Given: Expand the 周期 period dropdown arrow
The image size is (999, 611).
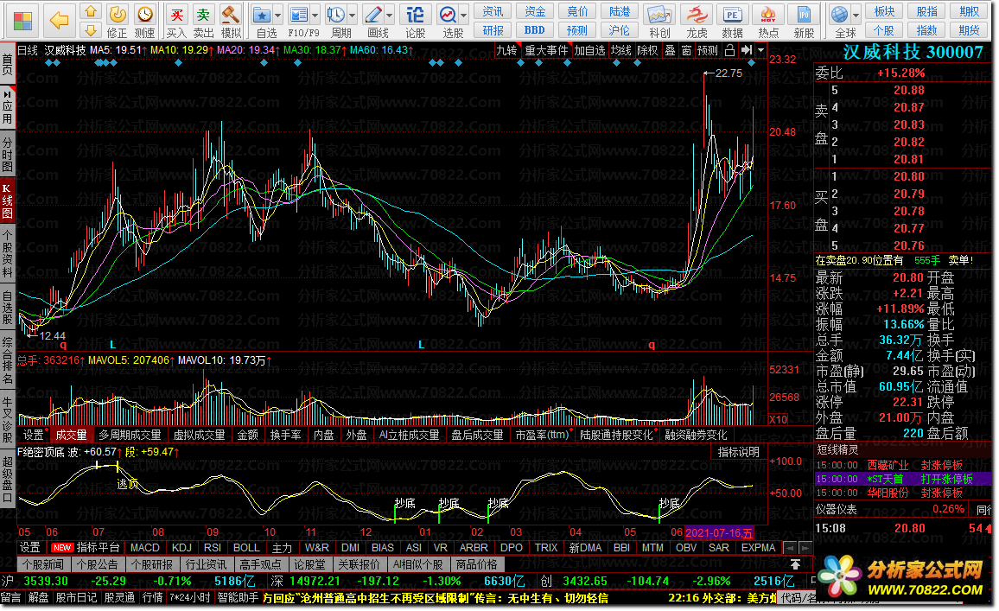Looking at the screenshot, I should tap(352, 14).
